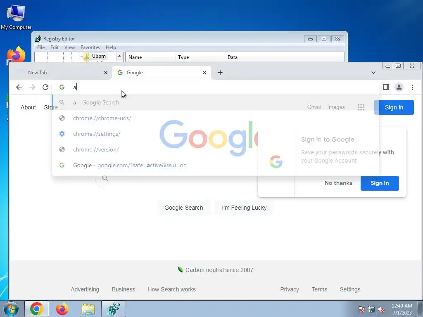
Task: Click Sign in within the Google prompt
Action: coord(380,183)
